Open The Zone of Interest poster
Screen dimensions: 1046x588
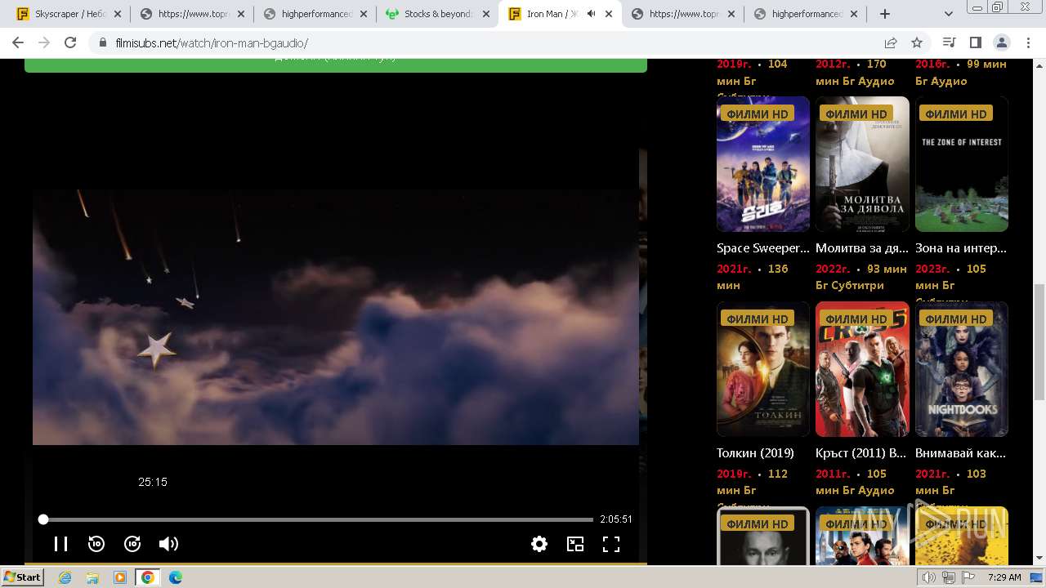point(962,164)
